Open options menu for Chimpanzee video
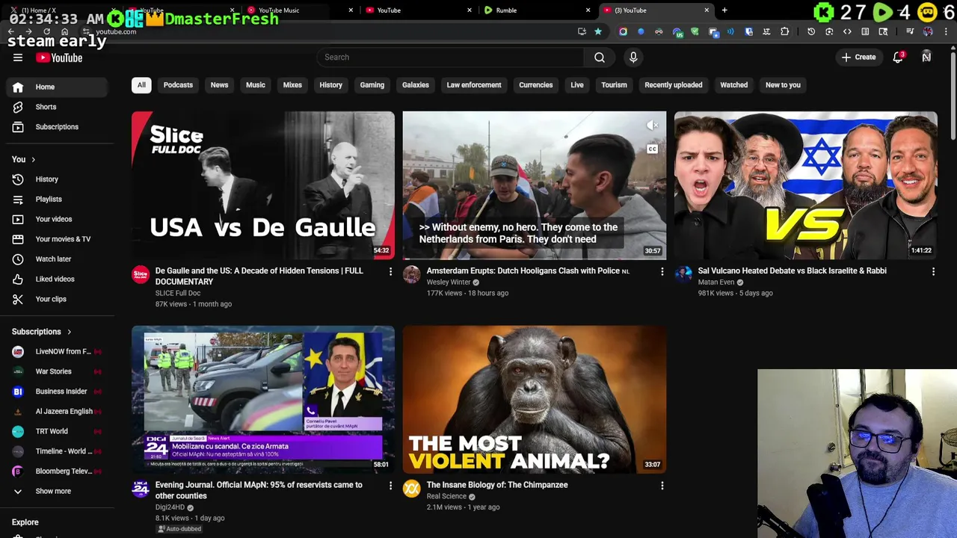Screen dimensions: 957x538 [662, 486]
